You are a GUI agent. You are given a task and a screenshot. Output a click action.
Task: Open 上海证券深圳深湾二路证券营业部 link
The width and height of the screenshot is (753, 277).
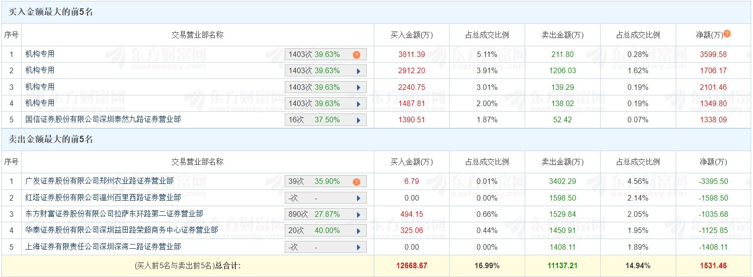point(103,247)
